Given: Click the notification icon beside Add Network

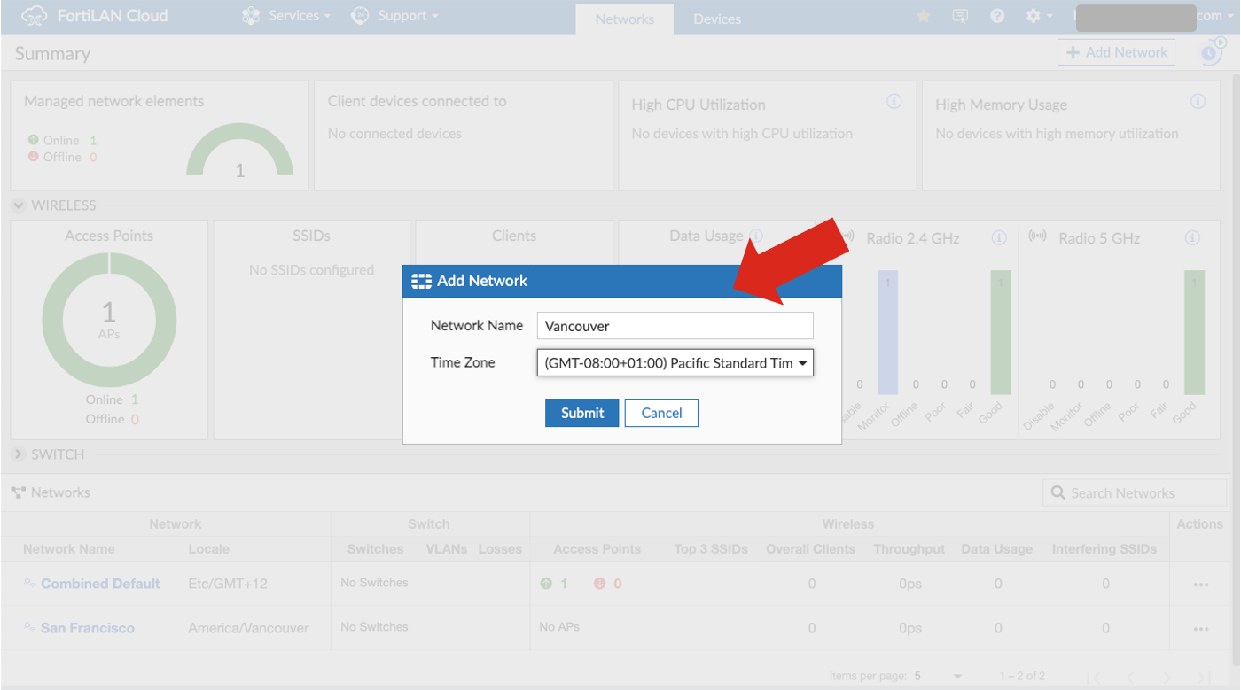Looking at the screenshot, I should (1209, 52).
